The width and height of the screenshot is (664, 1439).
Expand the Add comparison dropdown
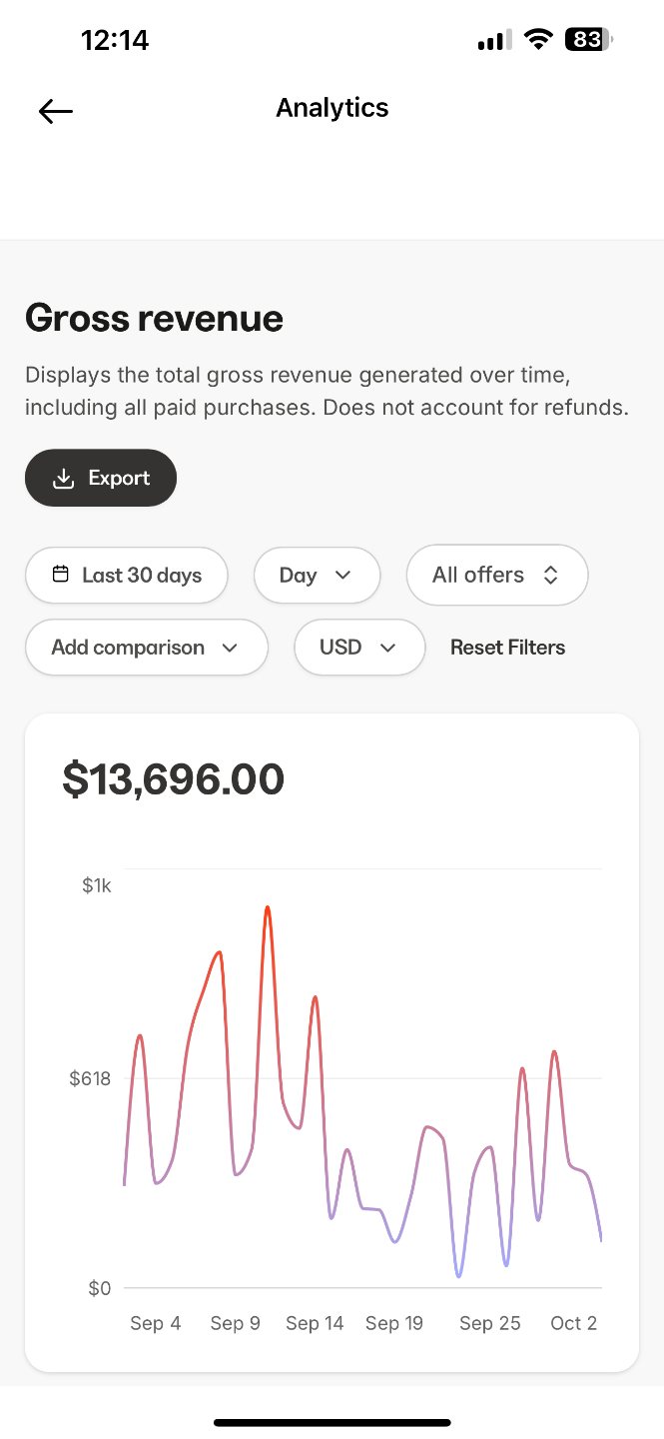tap(146, 648)
